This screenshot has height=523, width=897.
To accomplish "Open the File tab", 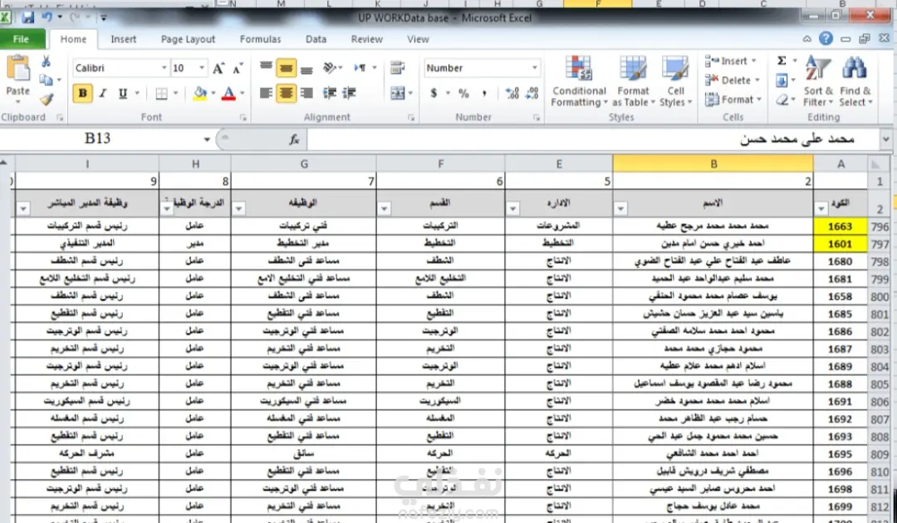I will 21,40.
